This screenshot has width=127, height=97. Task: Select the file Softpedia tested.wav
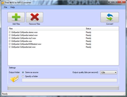coord(23,35)
